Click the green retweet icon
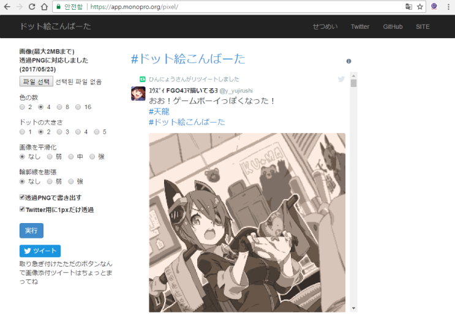Image resolution: width=455 pixels, height=326 pixels. click(x=143, y=79)
